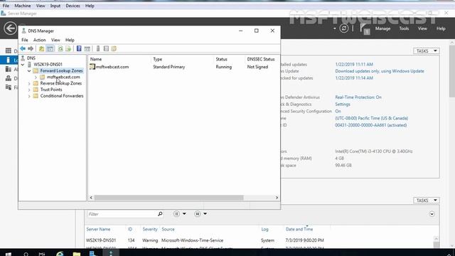Expand the Trust Points node
Image resolution: width=455 pixels, height=256 pixels.
coord(29,90)
